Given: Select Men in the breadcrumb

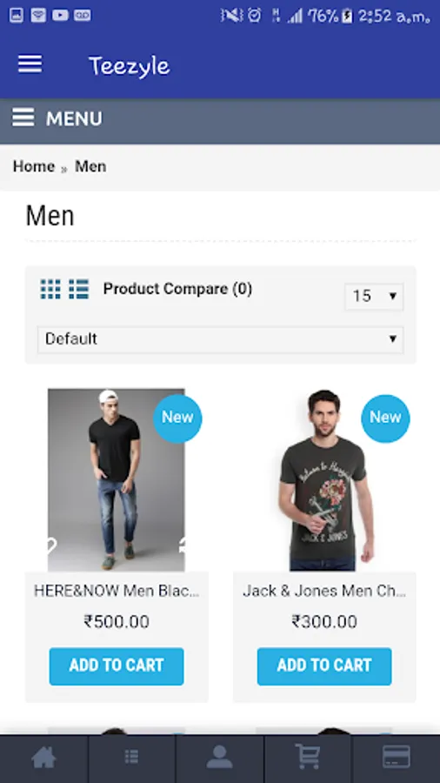Looking at the screenshot, I should pos(90,166).
